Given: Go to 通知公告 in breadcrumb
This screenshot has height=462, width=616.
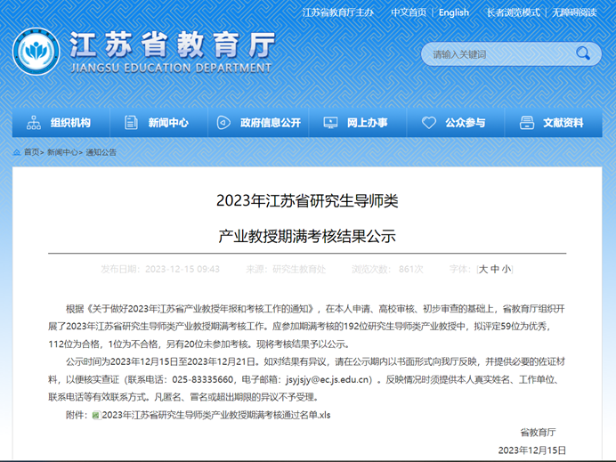Looking at the screenshot, I should pos(101,152).
